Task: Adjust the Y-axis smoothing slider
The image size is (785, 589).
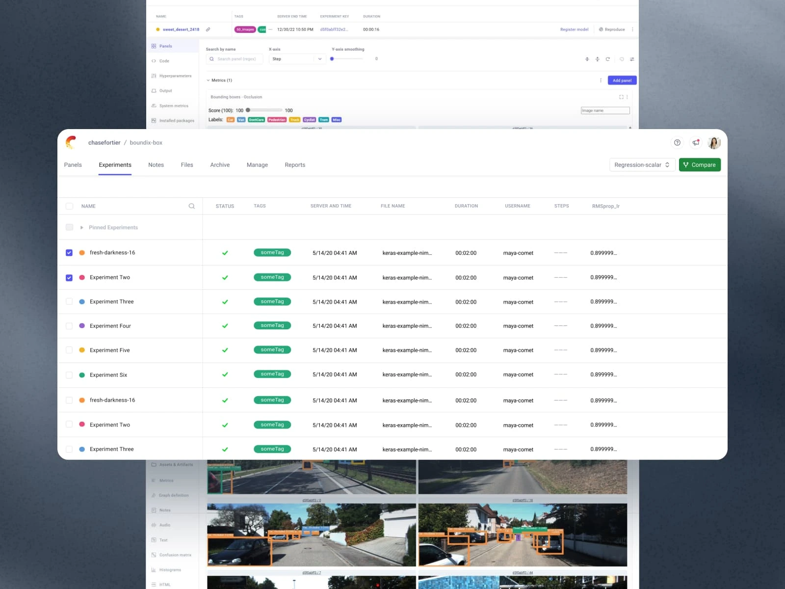Action: (x=332, y=59)
